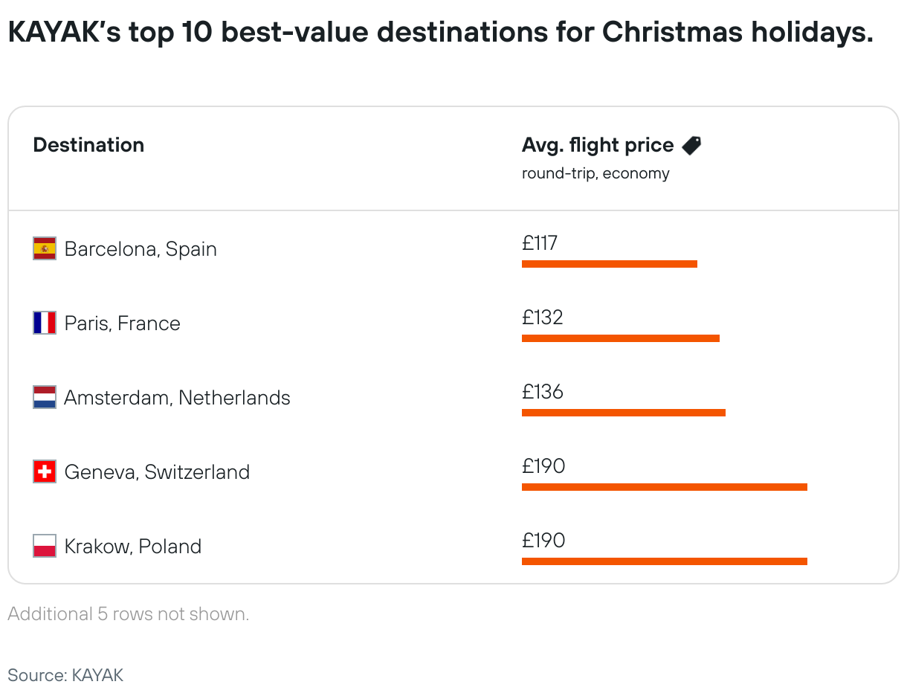Click the Geneva £190 orange bar
This screenshot has width=907, height=696.
[665, 487]
